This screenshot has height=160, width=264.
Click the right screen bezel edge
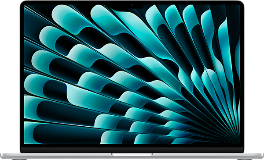pyautogui.click(x=242, y=75)
